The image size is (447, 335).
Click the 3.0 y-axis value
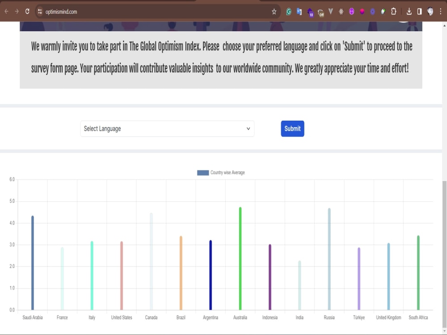coord(12,245)
